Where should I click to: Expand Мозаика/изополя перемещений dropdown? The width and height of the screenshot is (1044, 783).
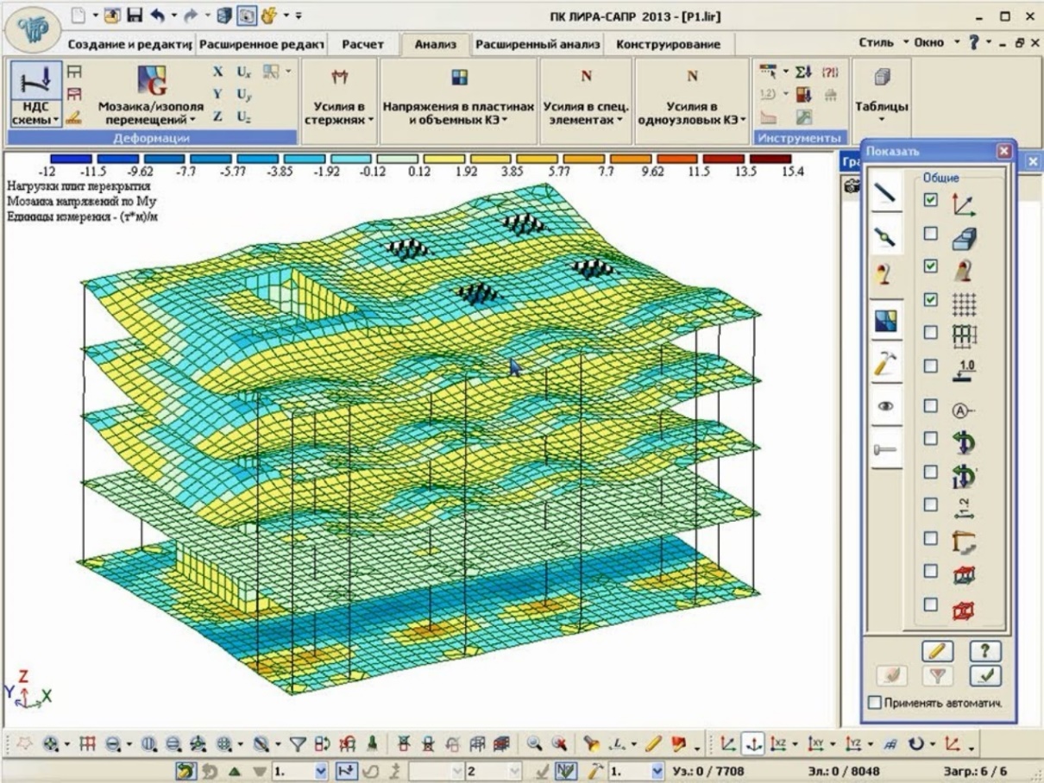click(193, 121)
